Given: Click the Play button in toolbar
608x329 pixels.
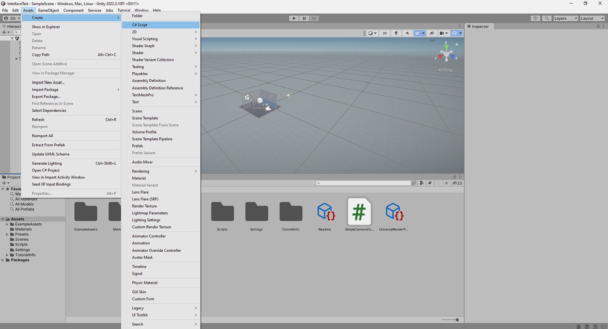Looking at the screenshot, I should pos(294,18).
